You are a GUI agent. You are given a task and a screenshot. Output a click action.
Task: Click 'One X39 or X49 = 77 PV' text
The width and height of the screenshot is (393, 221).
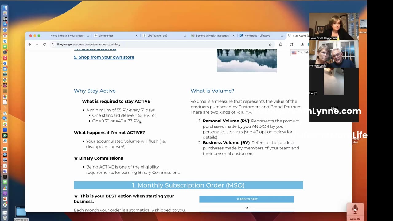pyautogui.click(x=116, y=121)
